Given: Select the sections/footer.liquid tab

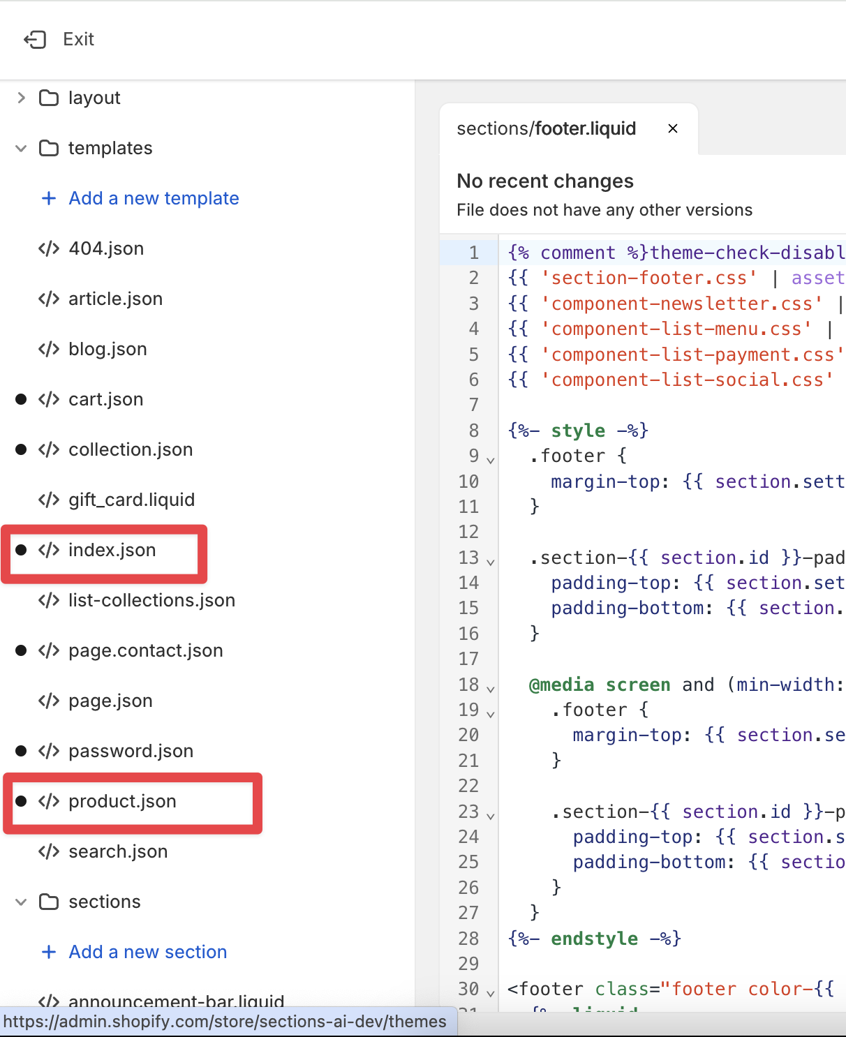Looking at the screenshot, I should pos(546,129).
